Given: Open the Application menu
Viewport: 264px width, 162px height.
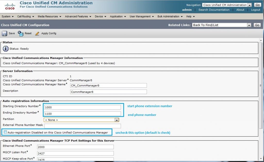Looking at the screenshot, I should [x=118, y=16].
